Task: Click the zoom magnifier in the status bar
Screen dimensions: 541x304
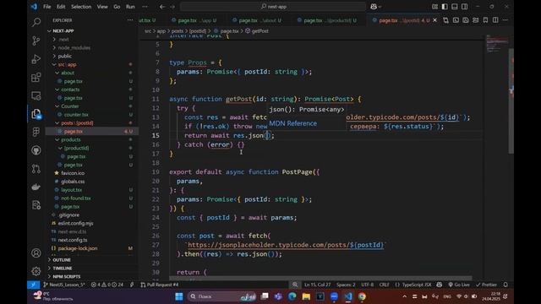Action: pos(295,285)
